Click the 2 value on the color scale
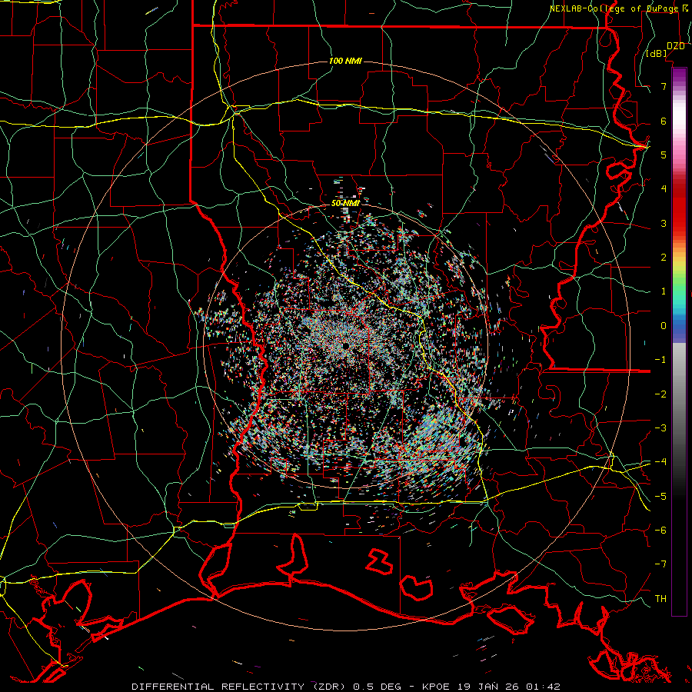Viewport: 692px width, 692px height. [664, 258]
